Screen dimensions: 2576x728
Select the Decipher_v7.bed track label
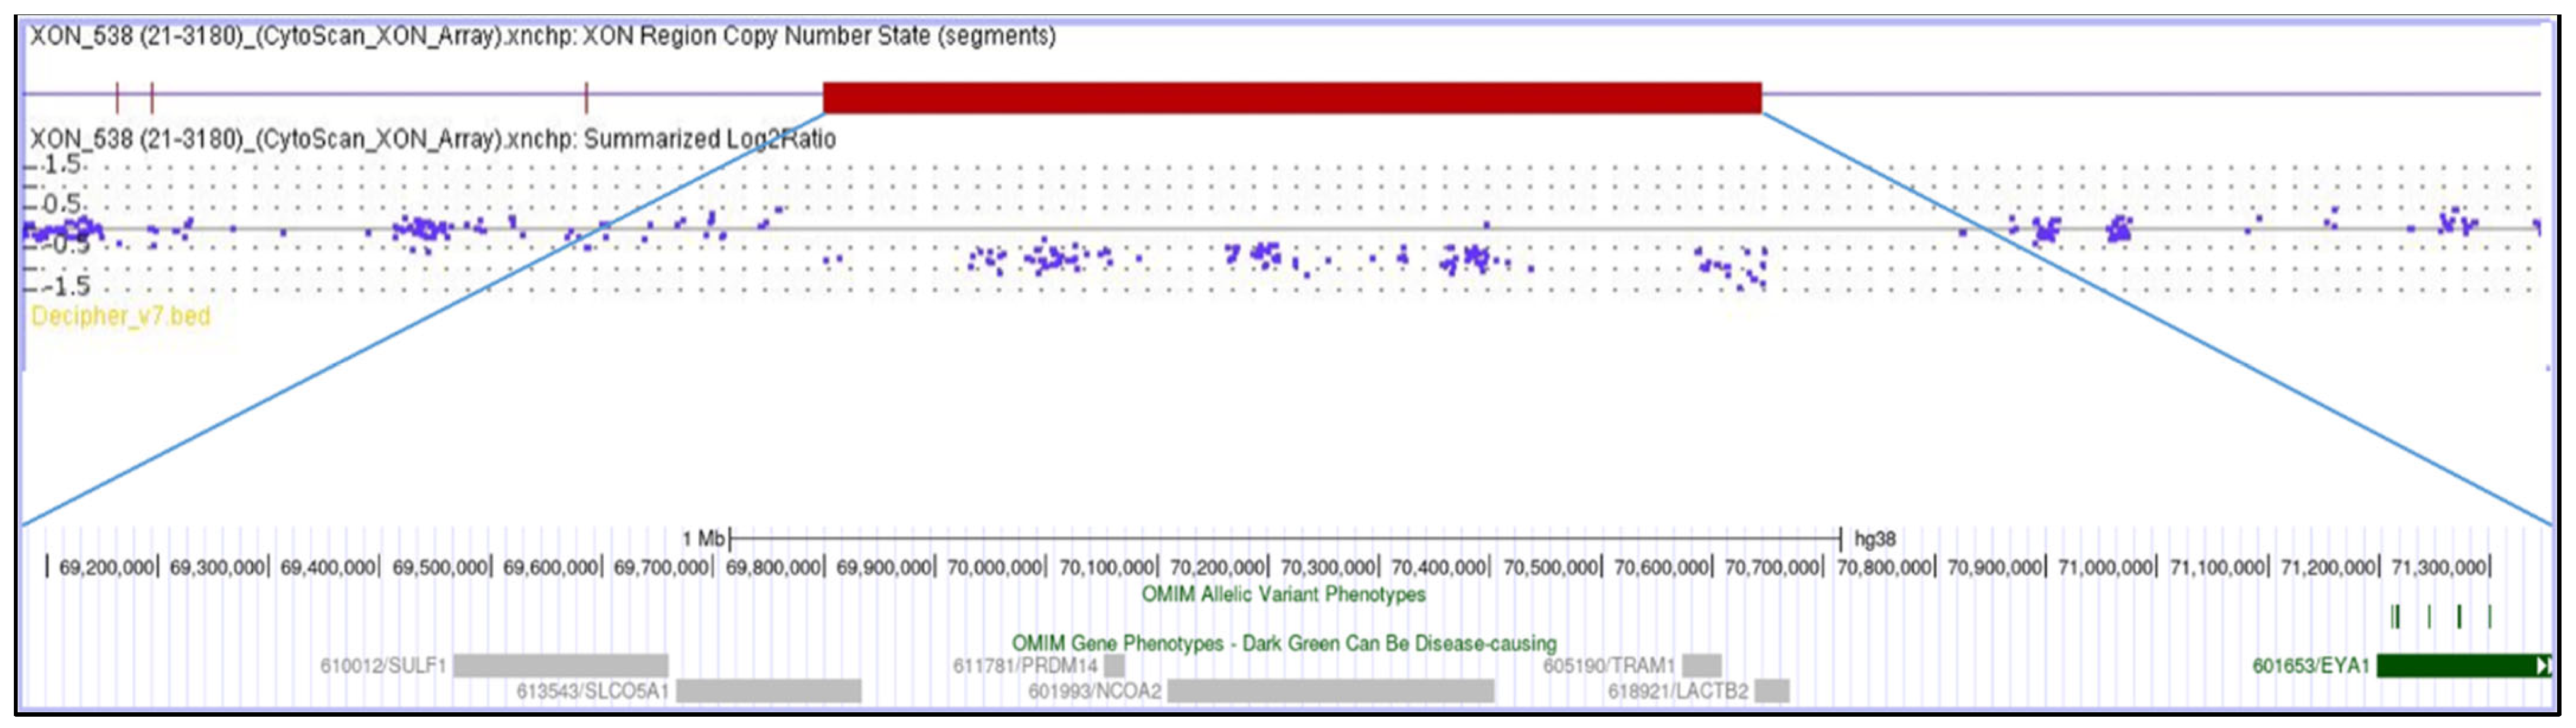pos(120,316)
